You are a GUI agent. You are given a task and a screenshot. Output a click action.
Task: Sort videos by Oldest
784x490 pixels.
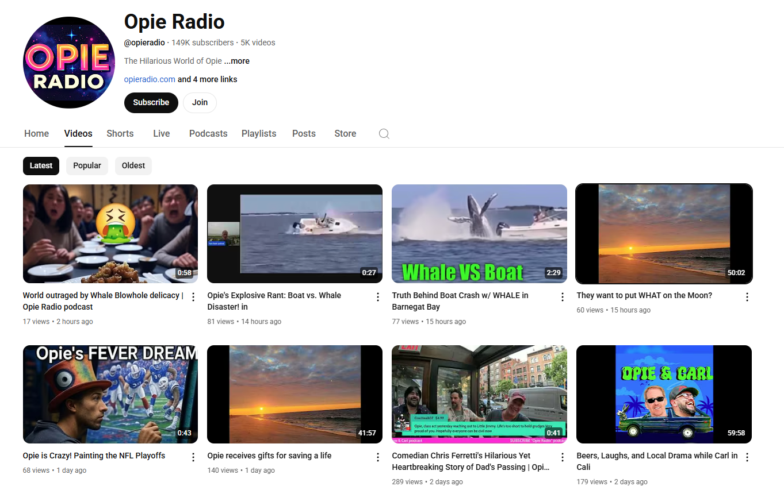[133, 165]
